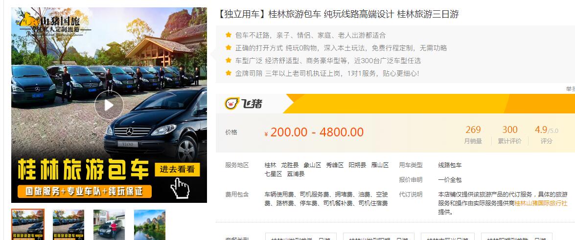Image resolution: width=575 pixels, height=240 pixels.
Task: Open the 300 累计评价 reviews count
Action: click(x=510, y=134)
